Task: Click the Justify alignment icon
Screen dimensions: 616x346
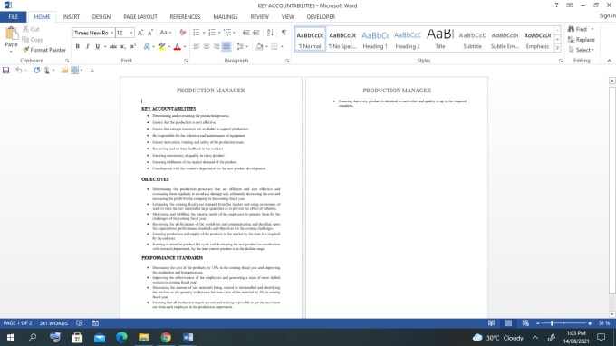Action: pos(226,46)
